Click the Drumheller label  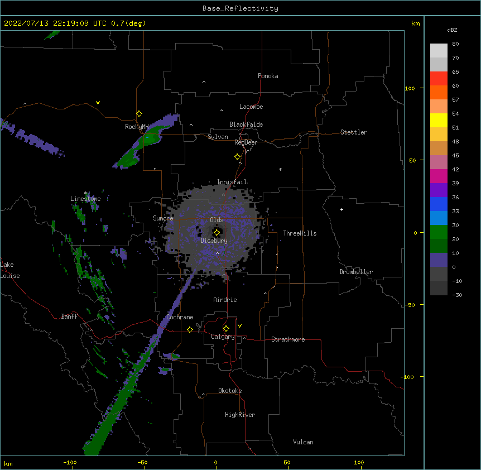(356, 272)
